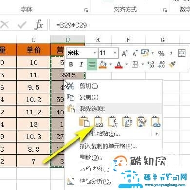The height and width of the screenshot is (190, 190).
Task: Select 剪切(T) from context menu
Action: (x=89, y=86)
